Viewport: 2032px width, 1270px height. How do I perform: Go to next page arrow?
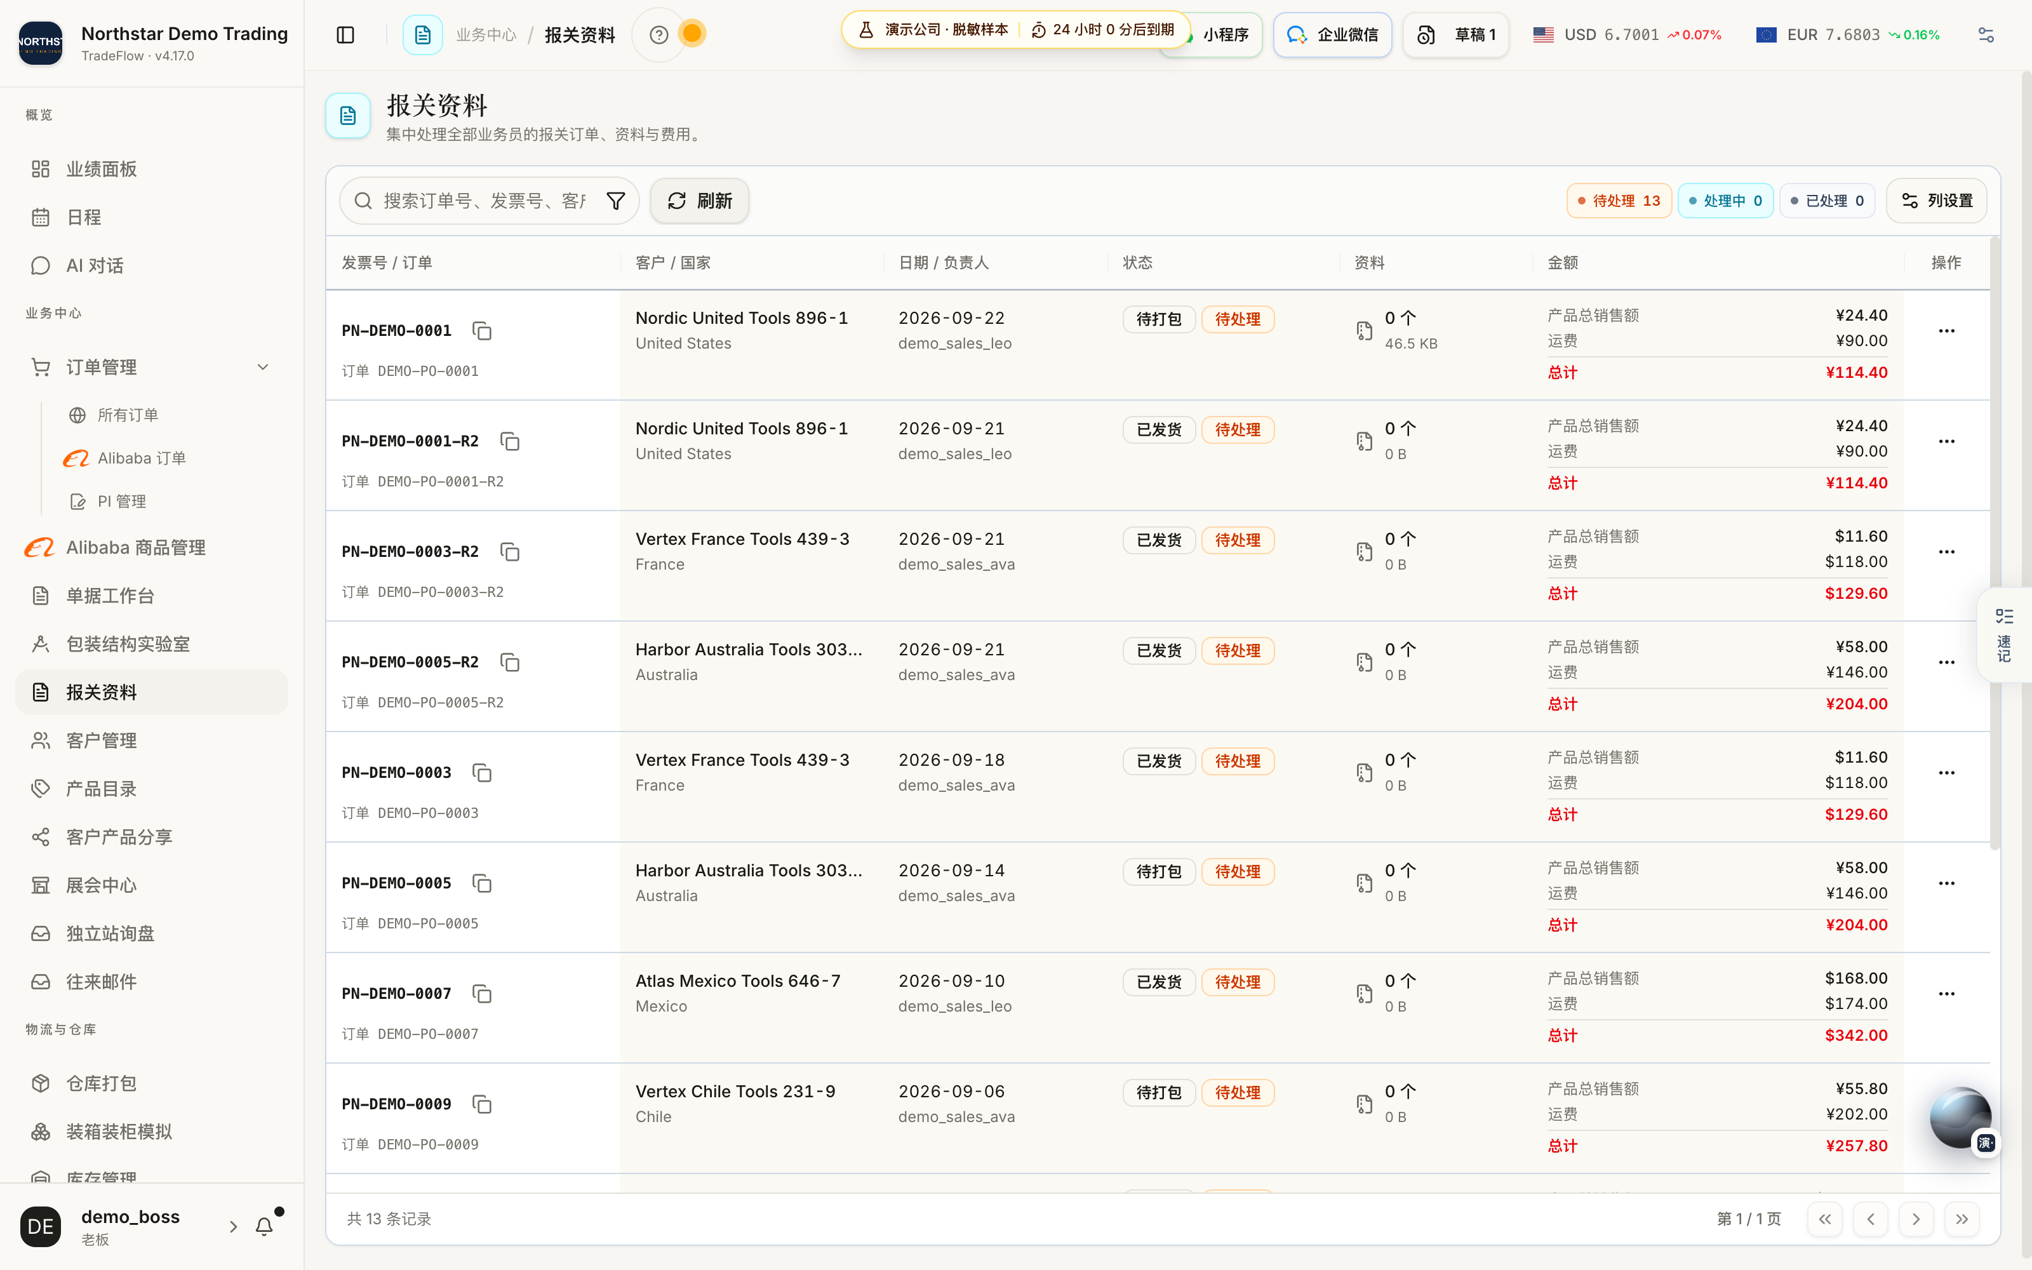tap(1916, 1219)
